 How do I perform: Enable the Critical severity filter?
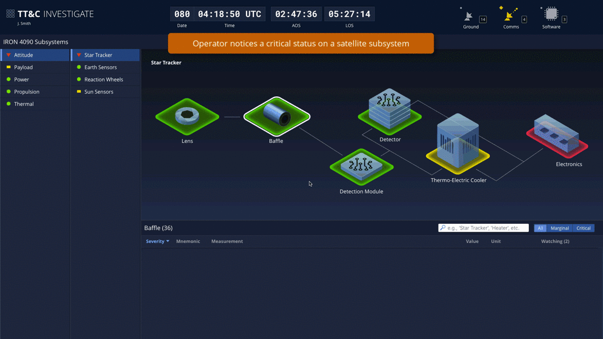(x=583, y=228)
